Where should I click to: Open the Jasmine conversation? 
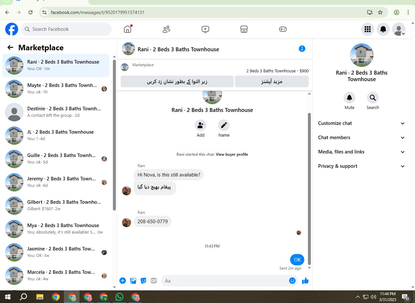(56, 252)
